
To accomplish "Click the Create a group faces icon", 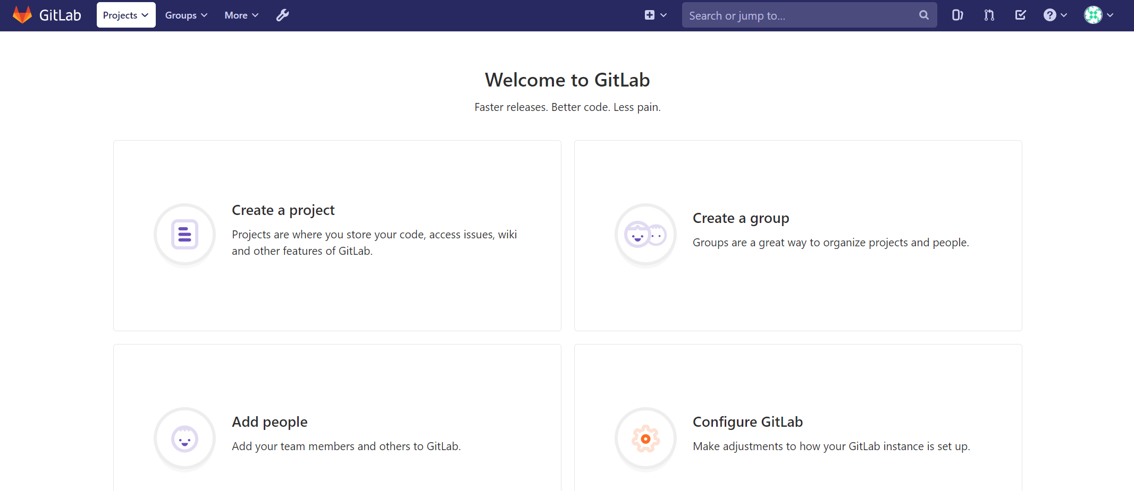I will click(x=645, y=234).
